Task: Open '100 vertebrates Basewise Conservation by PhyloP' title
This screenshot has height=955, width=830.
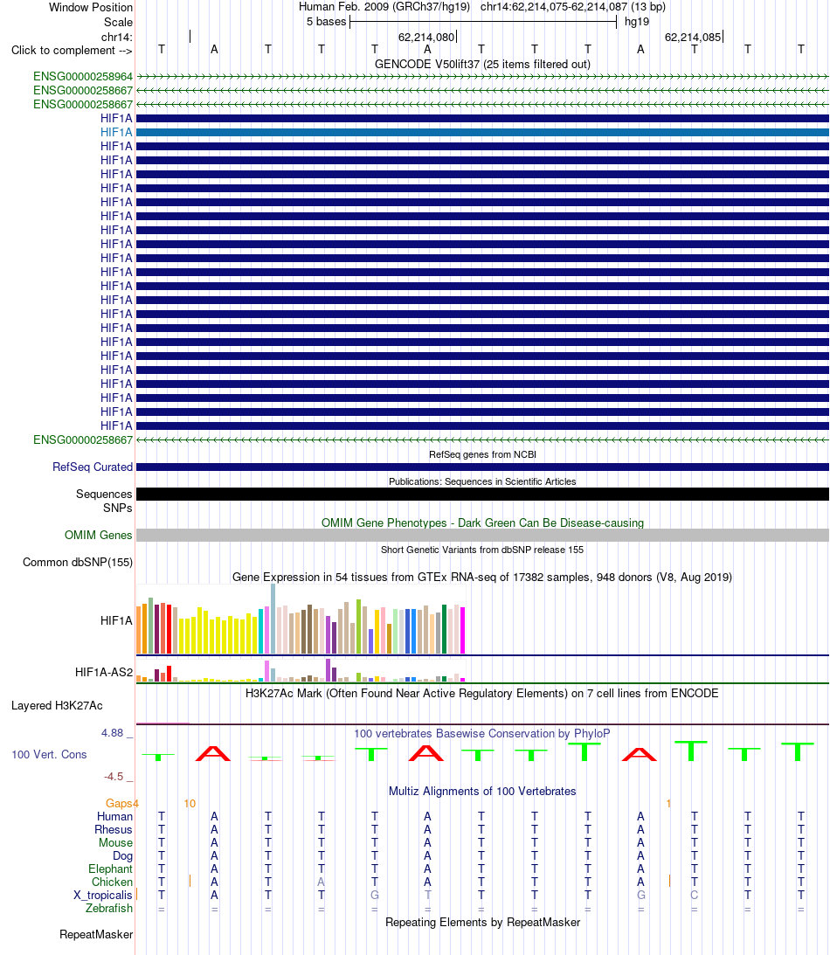Action: tap(482, 733)
